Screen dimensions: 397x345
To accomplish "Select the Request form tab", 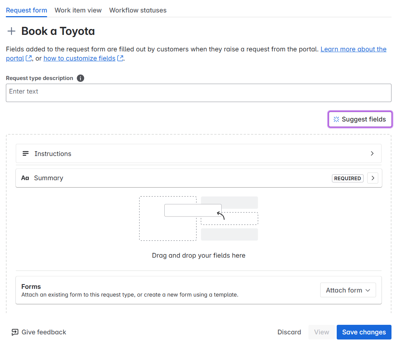I will click(26, 10).
